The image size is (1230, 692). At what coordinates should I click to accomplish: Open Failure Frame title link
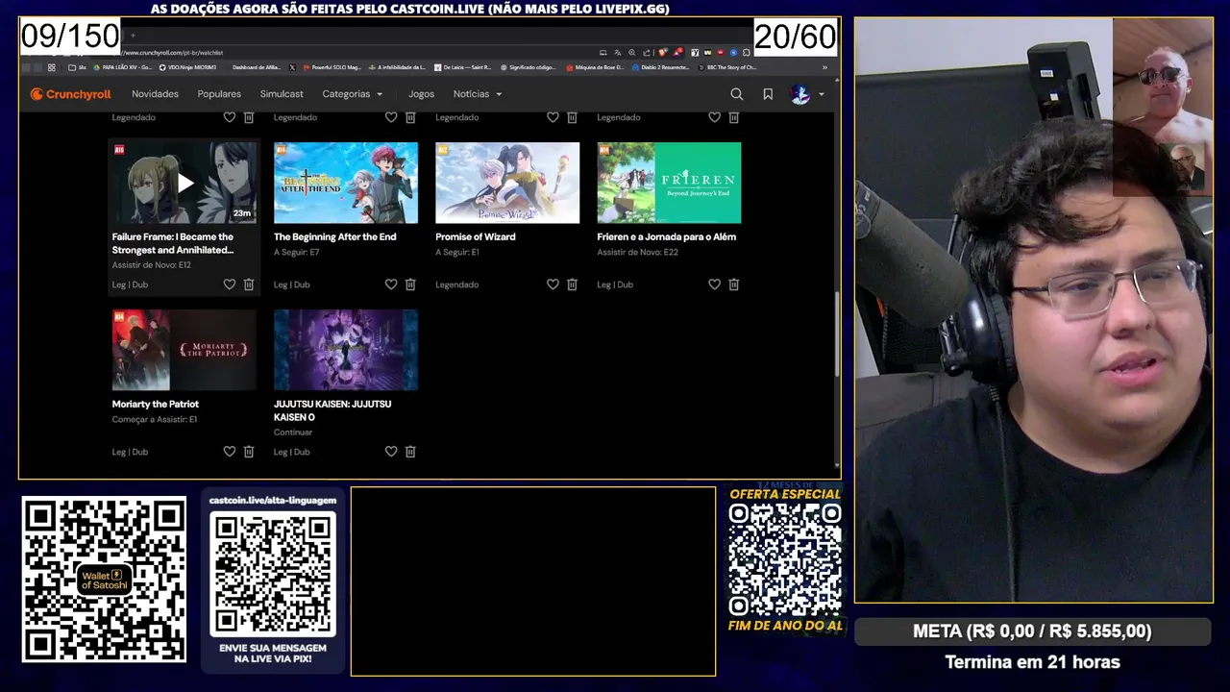173,243
